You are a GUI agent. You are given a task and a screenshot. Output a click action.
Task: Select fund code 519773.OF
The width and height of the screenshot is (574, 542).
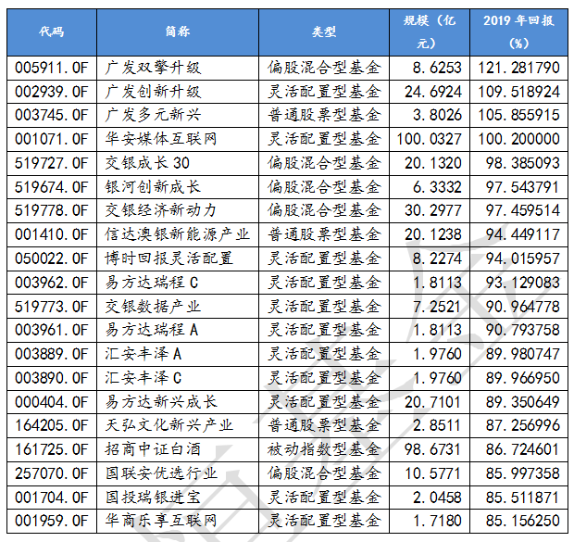coord(52,307)
